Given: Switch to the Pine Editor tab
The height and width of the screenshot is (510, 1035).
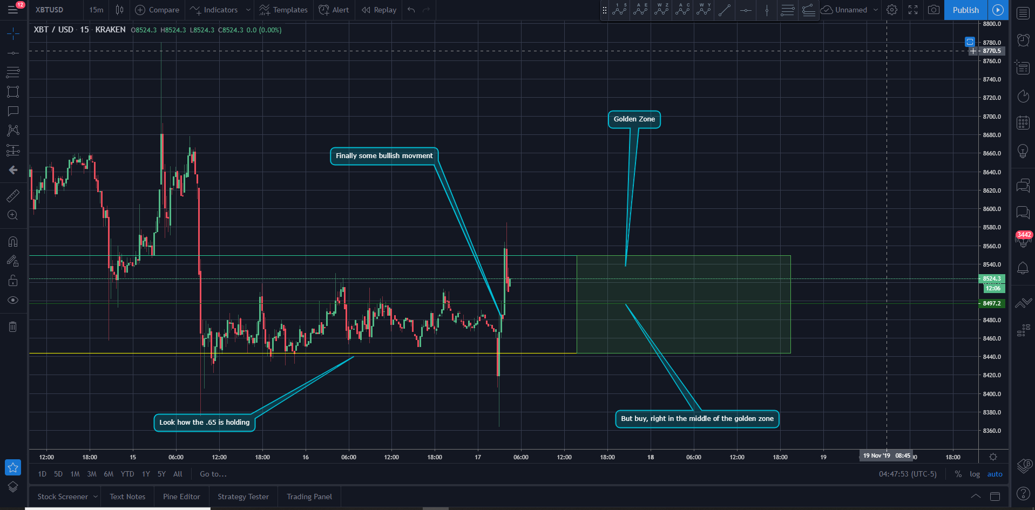Looking at the screenshot, I should pyautogui.click(x=181, y=497).
